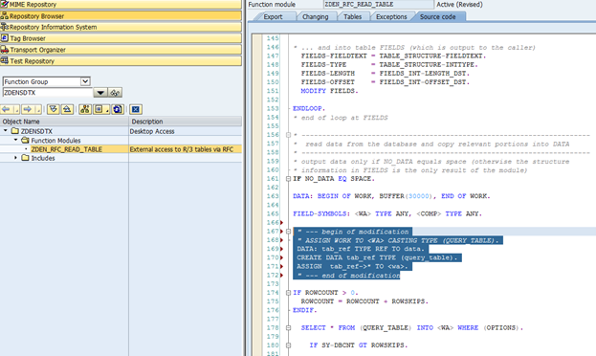Open the Repository Information System
Viewport: 596px width, 356px height.
tap(121, 27)
